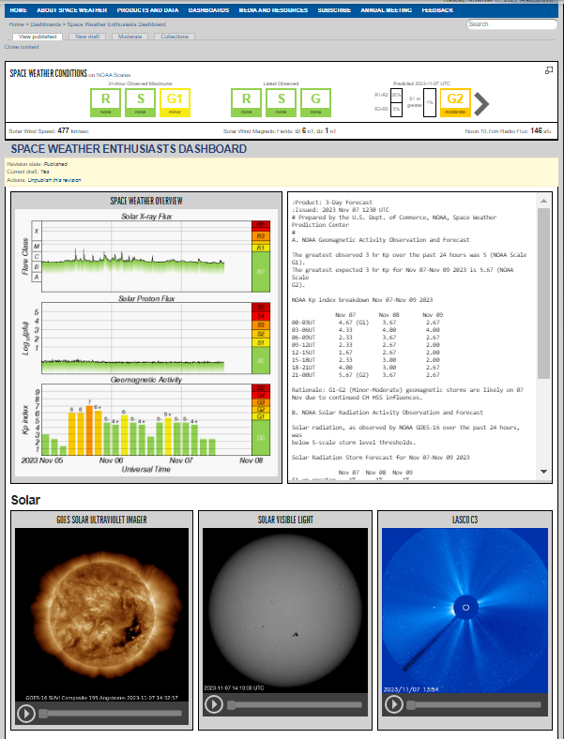Image resolution: width=564 pixels, height=739 pixels.
Task: Click the G1 swatch in geomagnetic legend
Action: click(x=261, y=416)
